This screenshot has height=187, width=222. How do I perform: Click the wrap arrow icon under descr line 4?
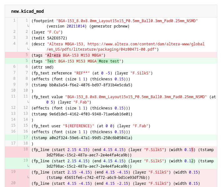(x=28, y=49)
